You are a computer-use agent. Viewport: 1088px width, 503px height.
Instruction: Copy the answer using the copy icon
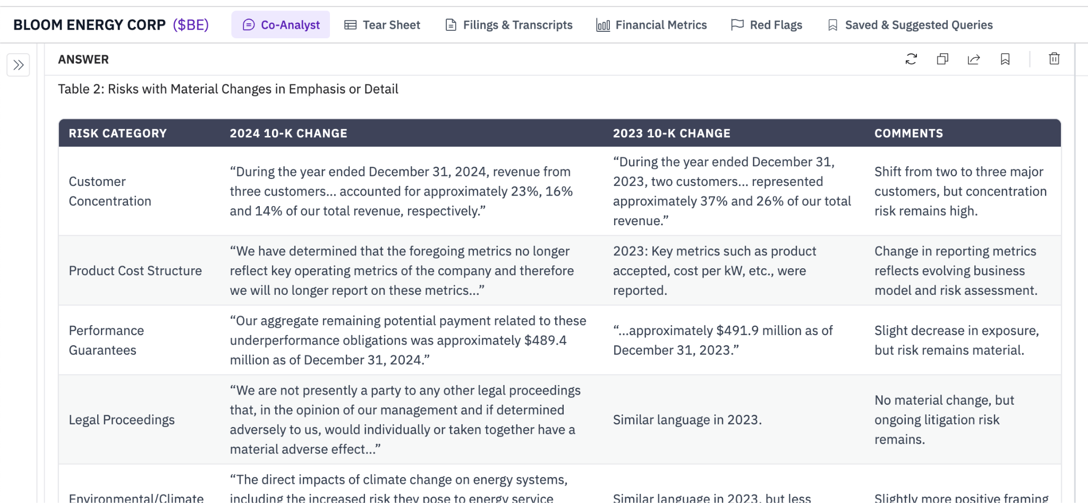pyautogui.click(x=942, y=59)
